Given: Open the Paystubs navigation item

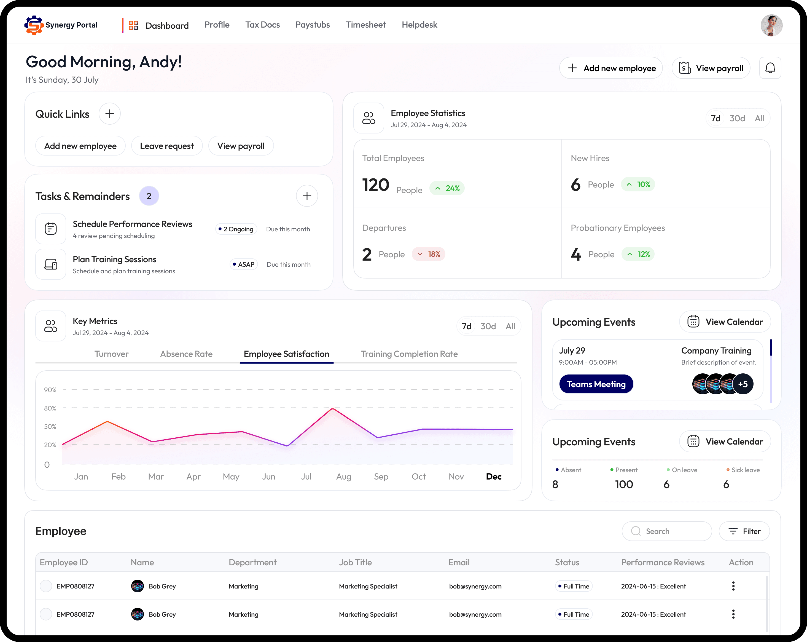Looking at the screenshot, I should click(313, 25).
